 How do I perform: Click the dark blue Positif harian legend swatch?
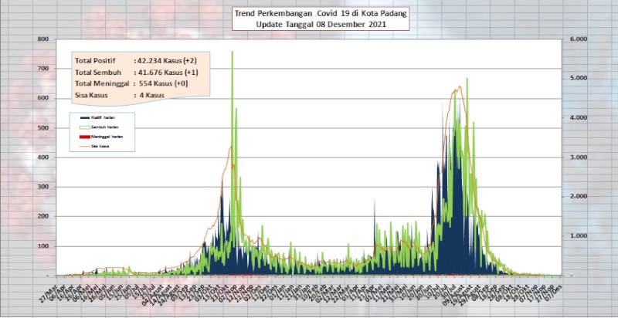tap(85, 117)
